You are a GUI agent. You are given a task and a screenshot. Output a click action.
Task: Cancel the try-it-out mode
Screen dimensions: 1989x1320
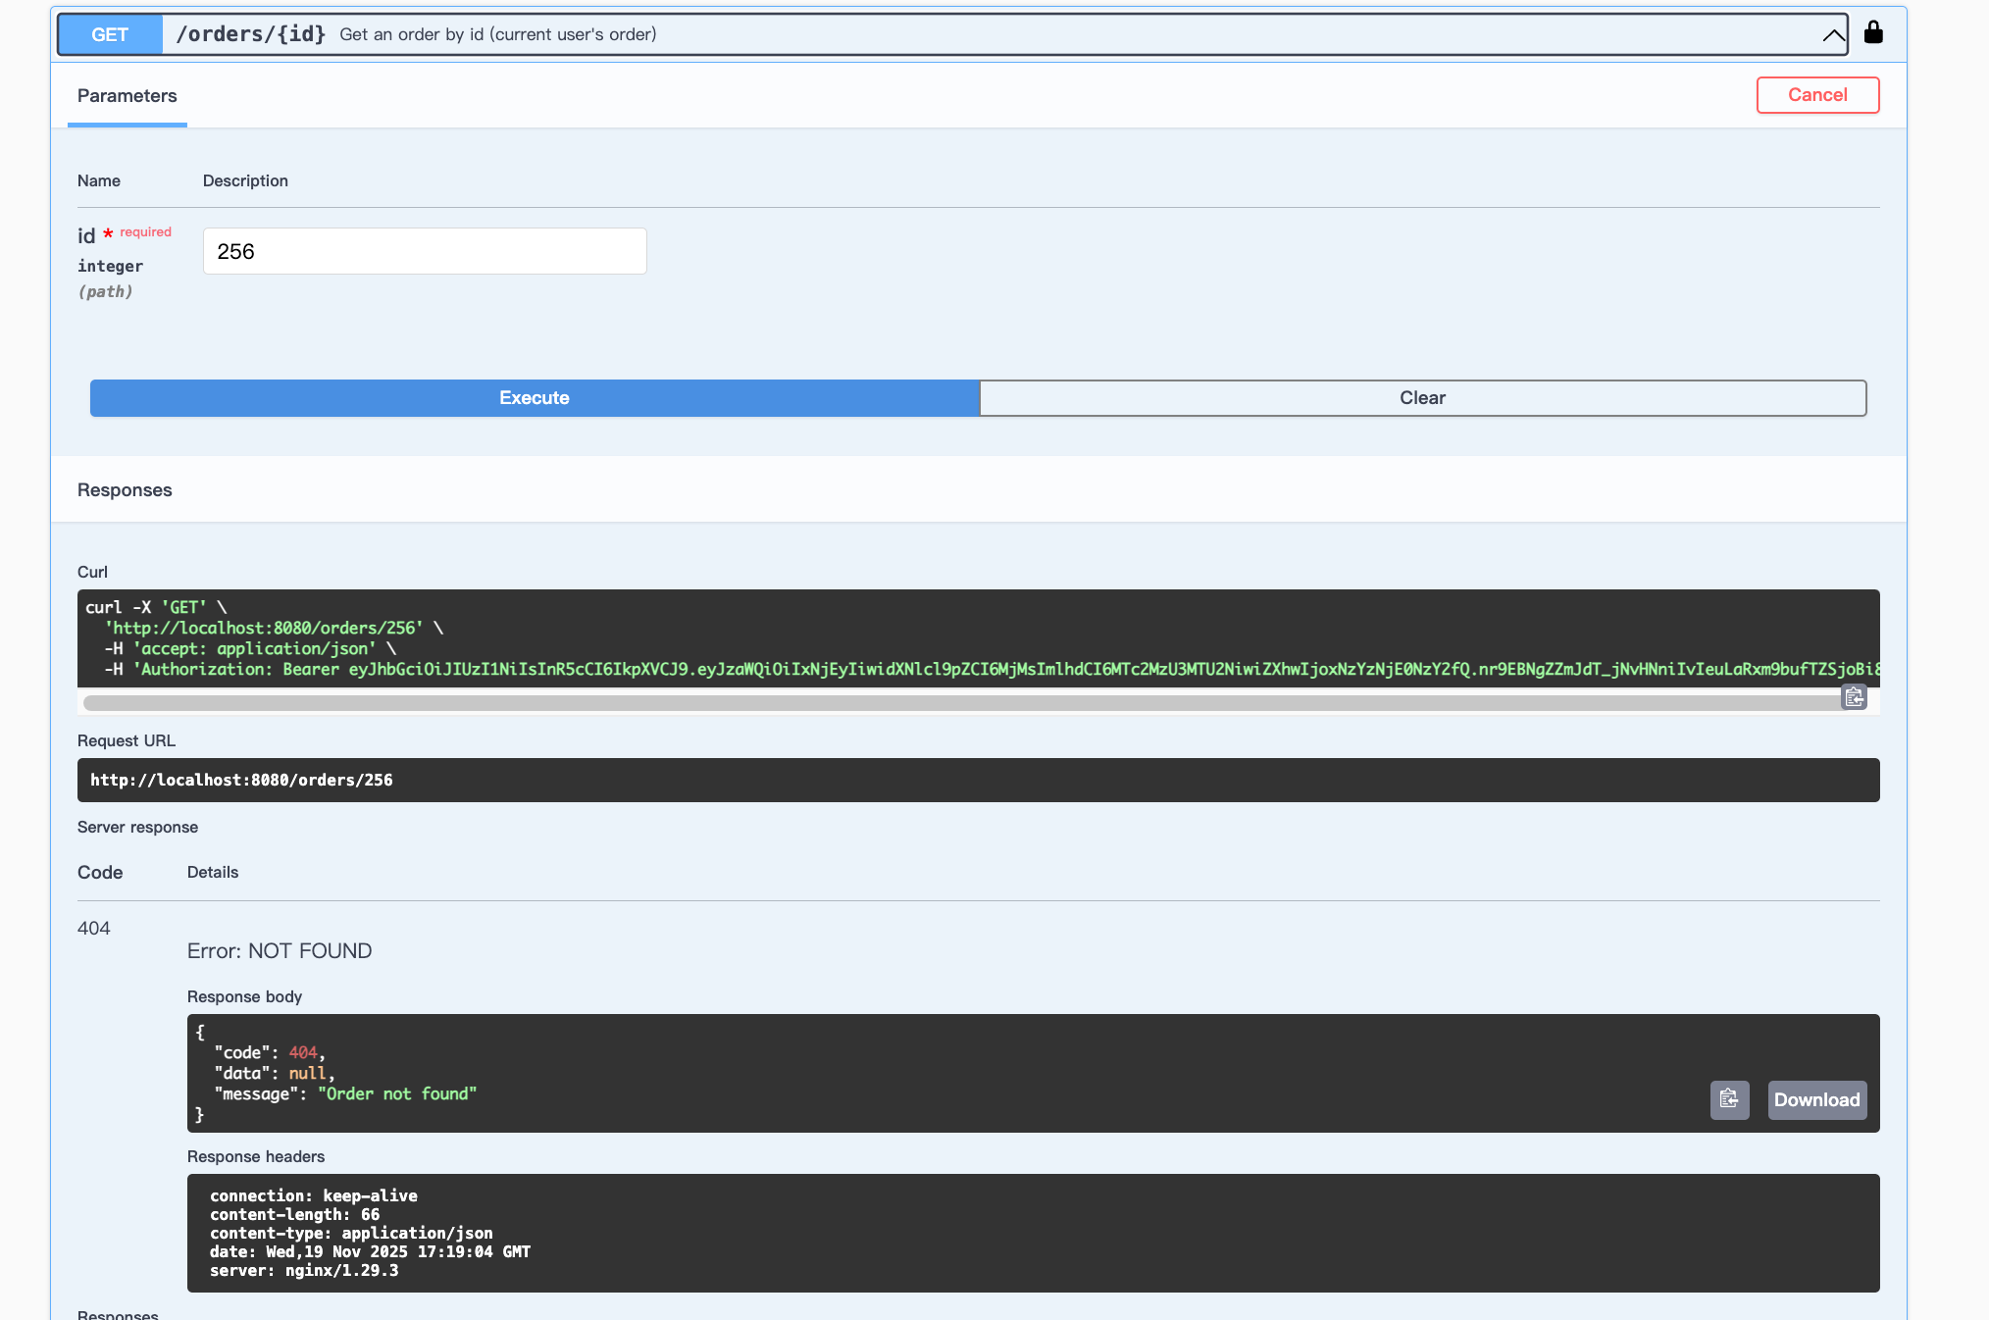click(x=1817, y=95)
